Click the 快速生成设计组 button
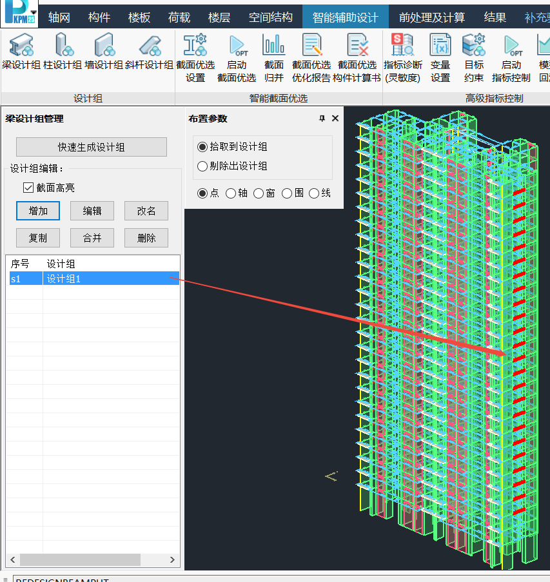Screen dimensions: 550x582 92,147
